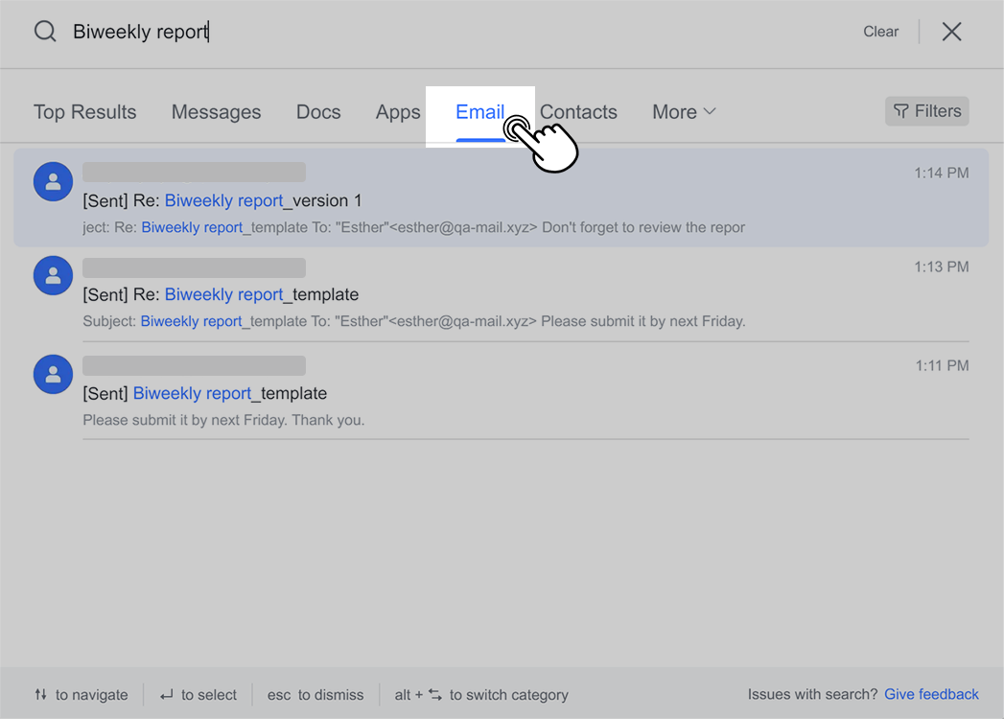Open the Filters panel
Viewport: 1004px width, 719px height.
(926, 110)
